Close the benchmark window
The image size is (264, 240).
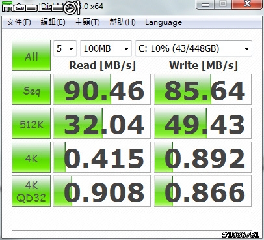tap(247, 4)
